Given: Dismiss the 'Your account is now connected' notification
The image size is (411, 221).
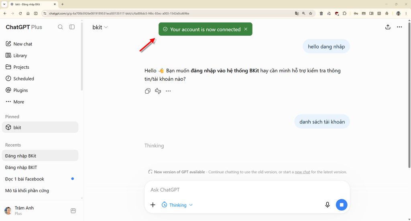Looking at the screenshot, I should (246, 29).
